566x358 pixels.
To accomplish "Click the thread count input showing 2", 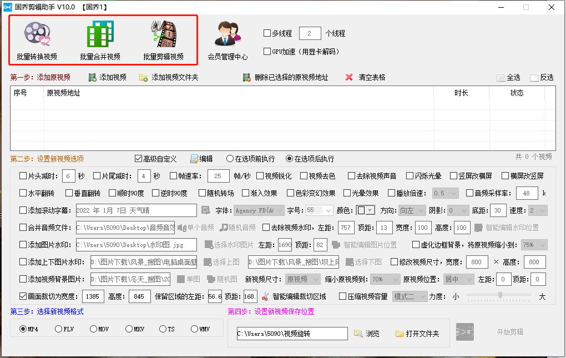I will coord(310,33).
